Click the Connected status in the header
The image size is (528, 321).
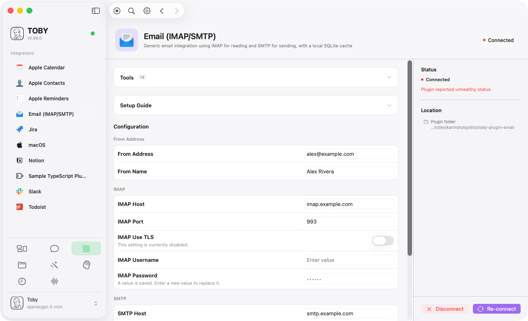coord(498,40)
